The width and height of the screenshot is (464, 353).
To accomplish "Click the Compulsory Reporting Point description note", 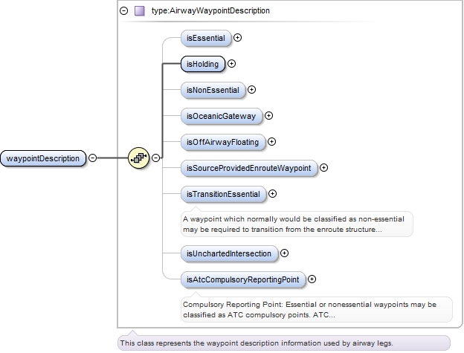I will (315, 310).
